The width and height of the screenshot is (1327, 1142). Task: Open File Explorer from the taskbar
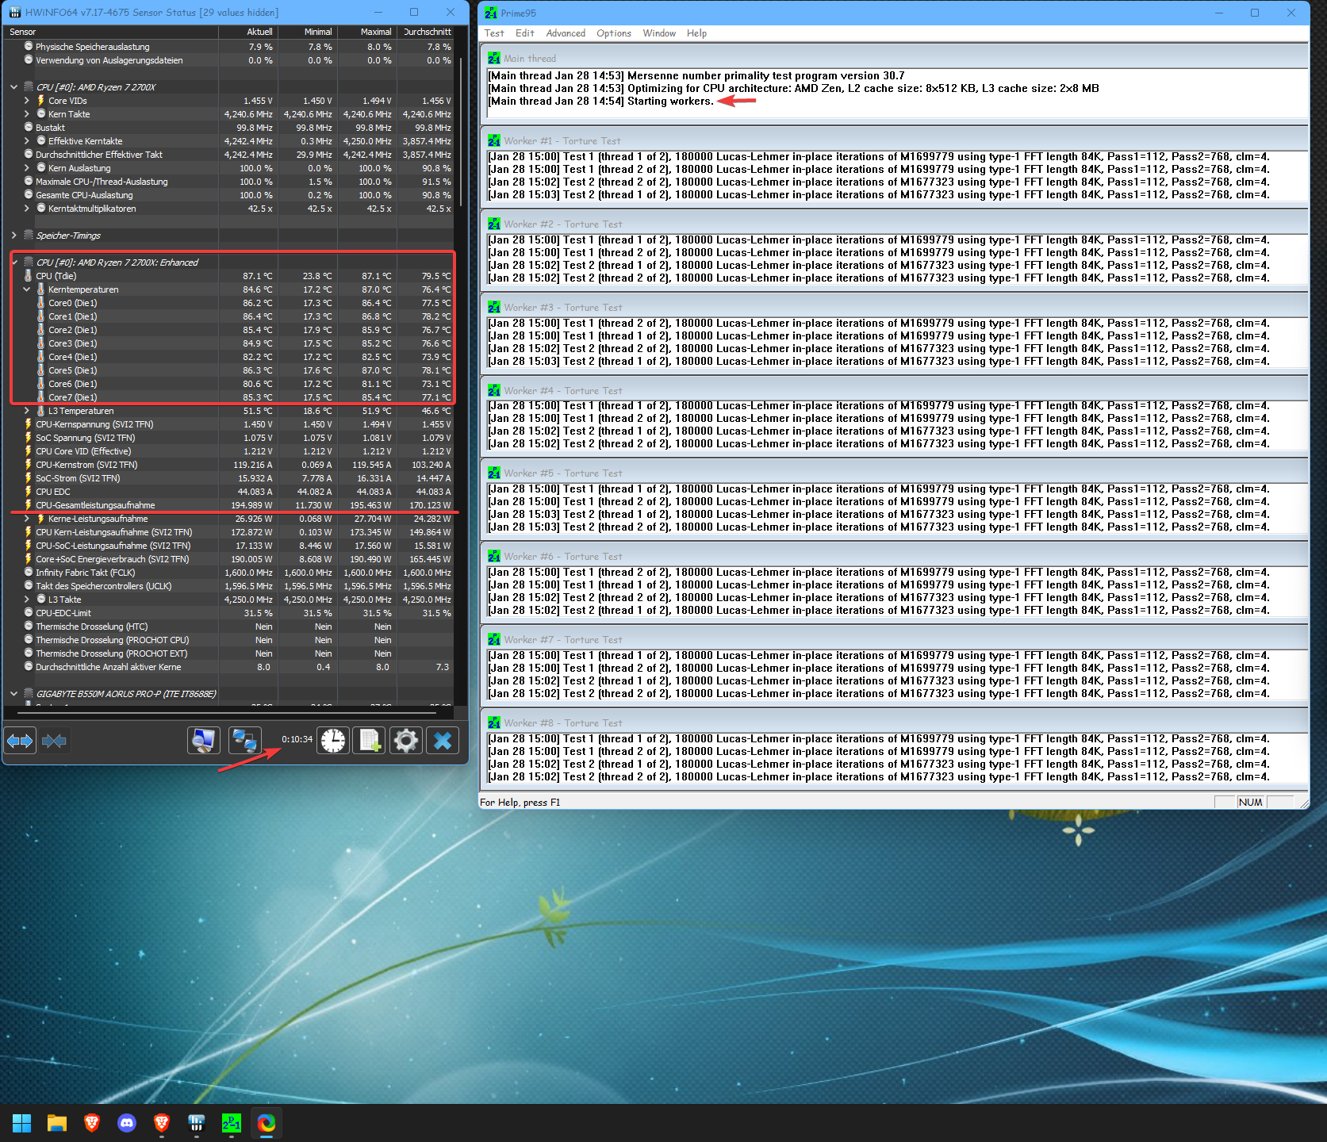coord(57,1123)
